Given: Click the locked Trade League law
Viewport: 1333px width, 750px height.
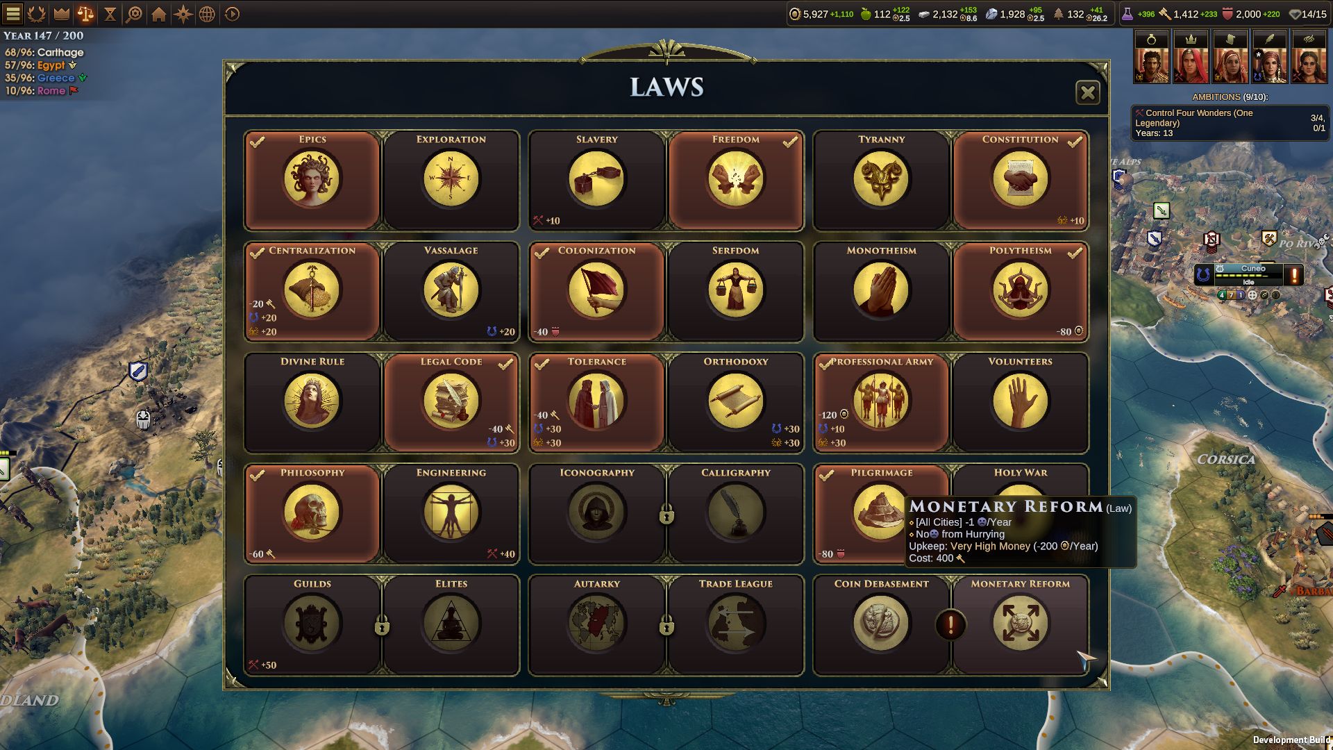Looking at the screenshot, I should tap(736, 624).
